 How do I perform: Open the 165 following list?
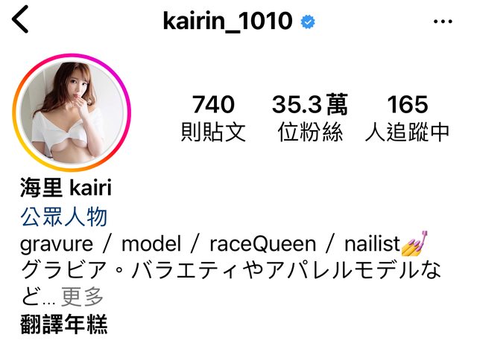point(408,104)
